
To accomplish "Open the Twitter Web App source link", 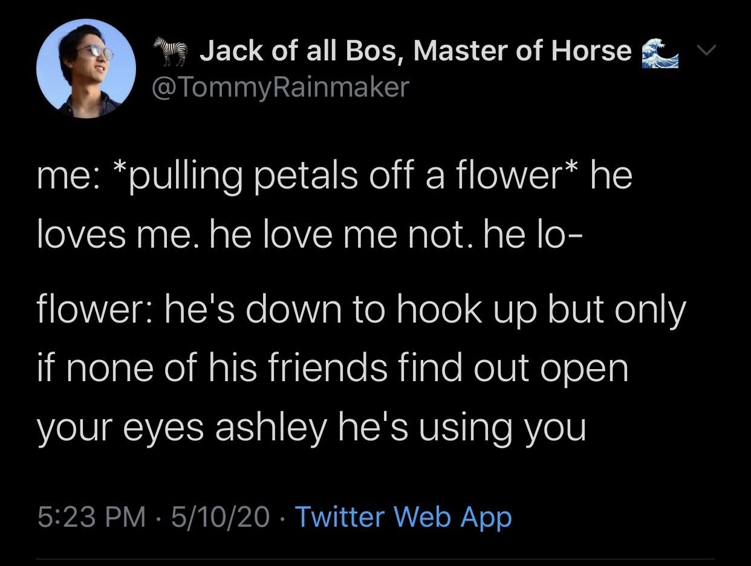I will point(403,517).
